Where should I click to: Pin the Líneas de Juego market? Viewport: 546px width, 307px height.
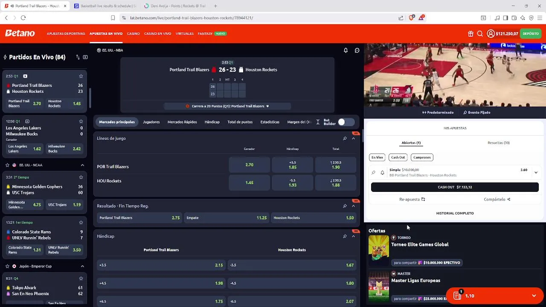[345, 138]
